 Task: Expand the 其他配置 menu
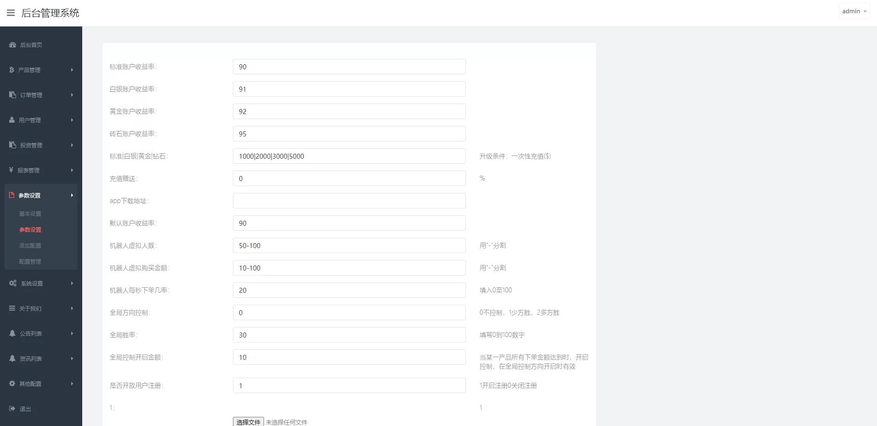12,384
